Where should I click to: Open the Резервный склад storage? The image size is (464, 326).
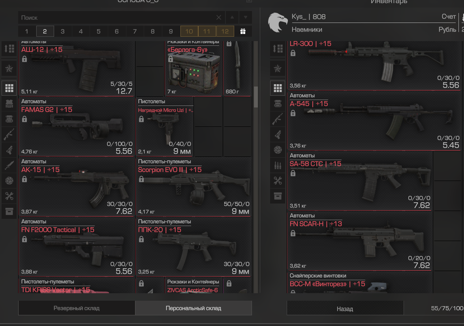77,308
